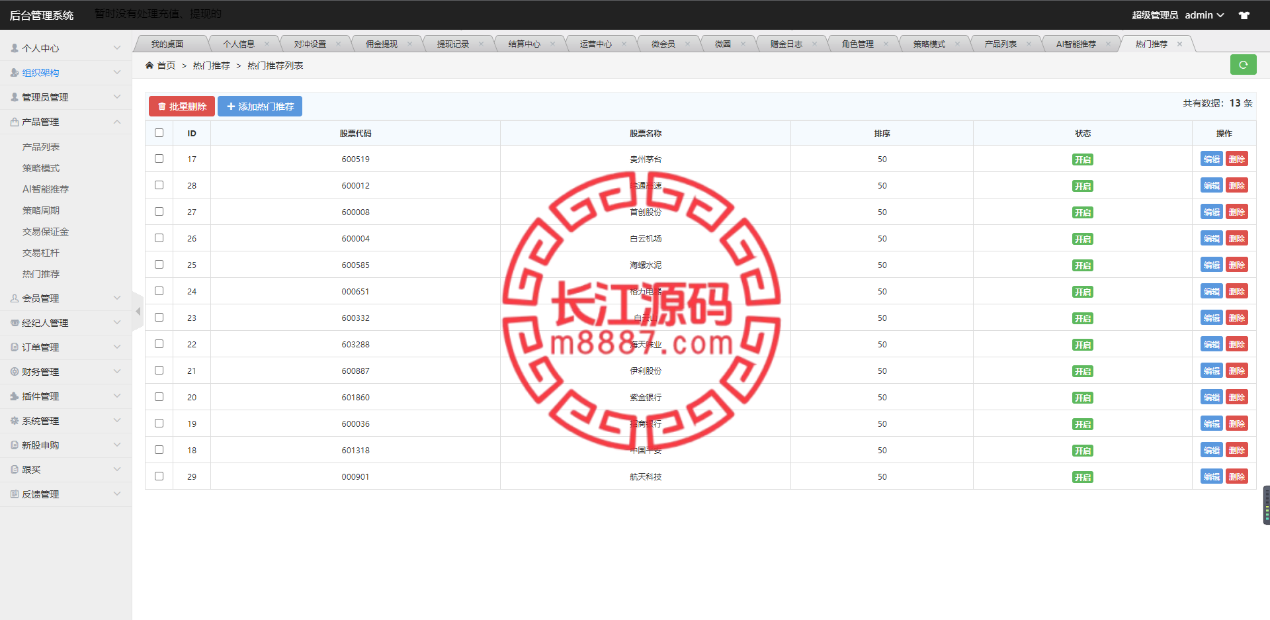Viewport: 1270px width, 620px height.
Task: Toggle 开启 status for 伊利股份 row
Action: click(x=1083, y=371)
